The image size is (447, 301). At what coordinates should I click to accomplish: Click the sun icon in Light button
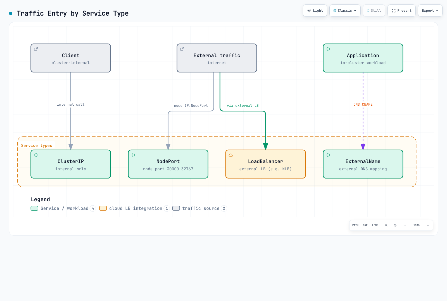pyautogui.click(x=309, y=11)
